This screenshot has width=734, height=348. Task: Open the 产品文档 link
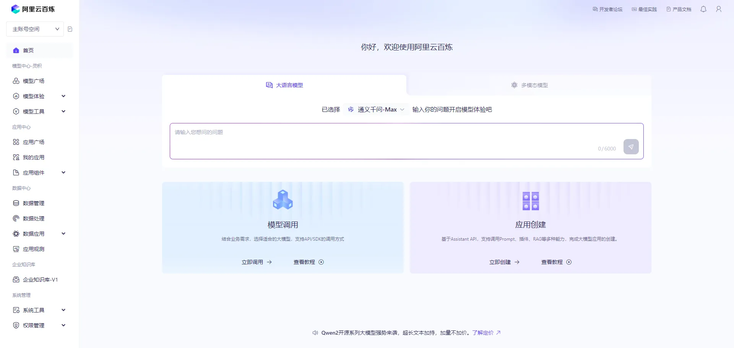(x=679, y=9)
